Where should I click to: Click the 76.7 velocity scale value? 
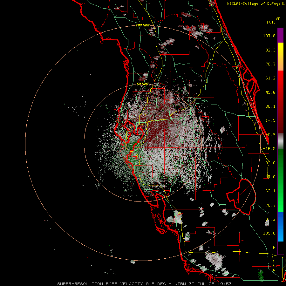click(x=270, y=64)
